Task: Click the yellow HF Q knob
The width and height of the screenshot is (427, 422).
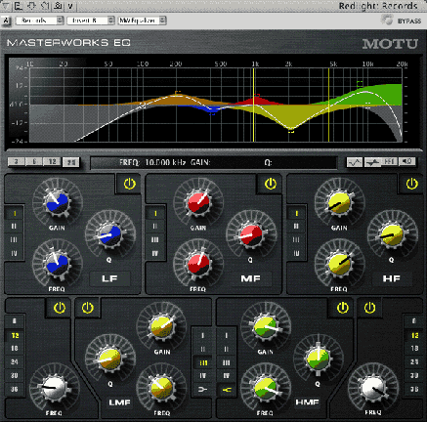Action: (393, 235)
